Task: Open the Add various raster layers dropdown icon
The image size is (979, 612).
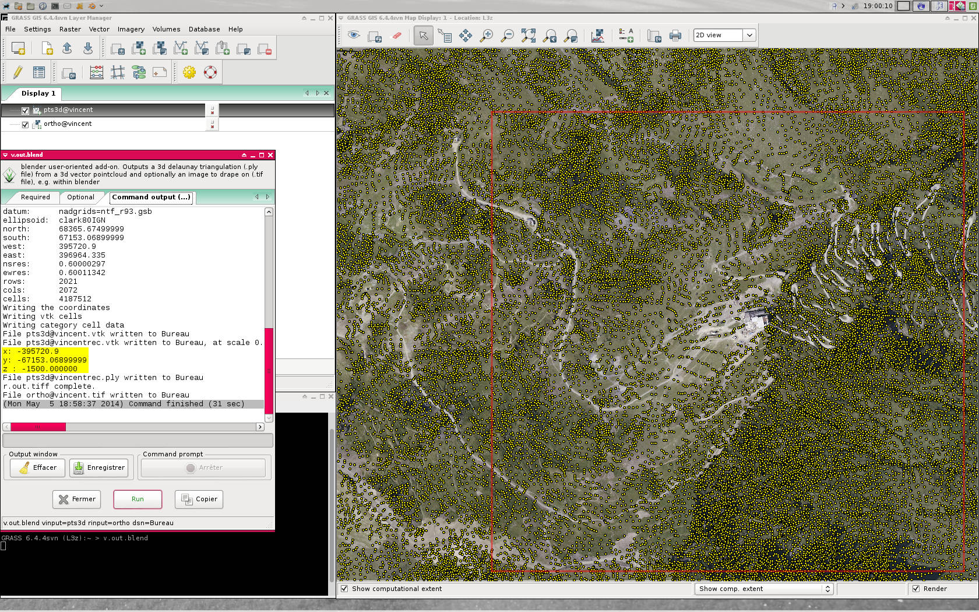Action: coord(160,48)
